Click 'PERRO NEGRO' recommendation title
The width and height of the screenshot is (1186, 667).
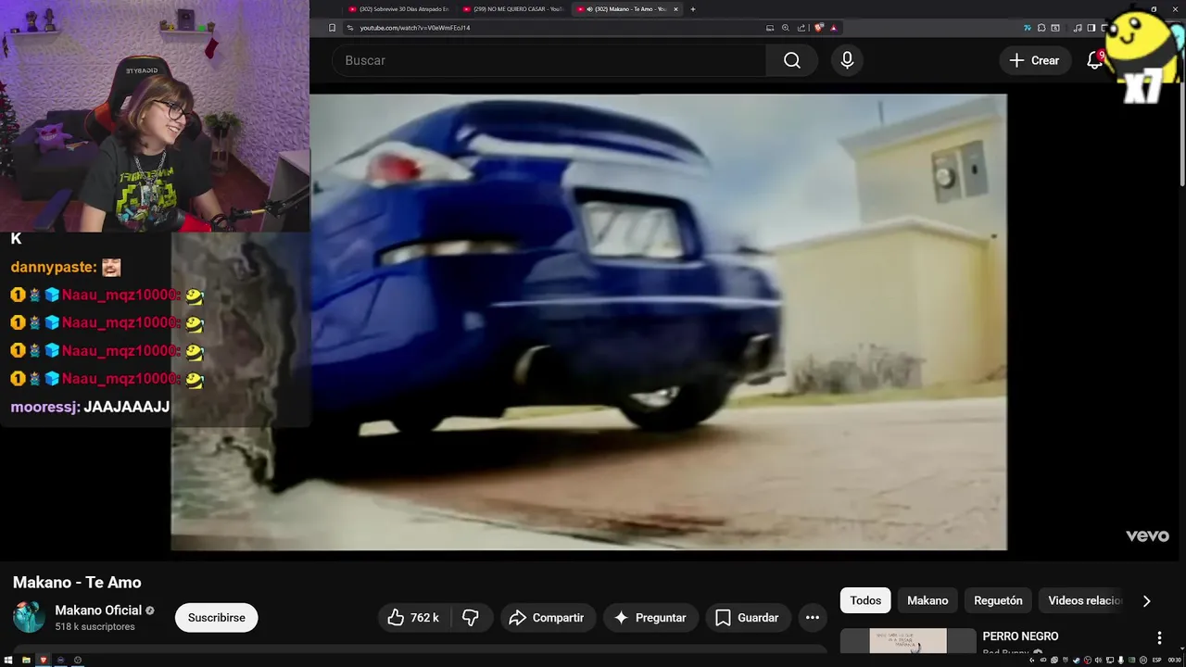(1020, 636)
